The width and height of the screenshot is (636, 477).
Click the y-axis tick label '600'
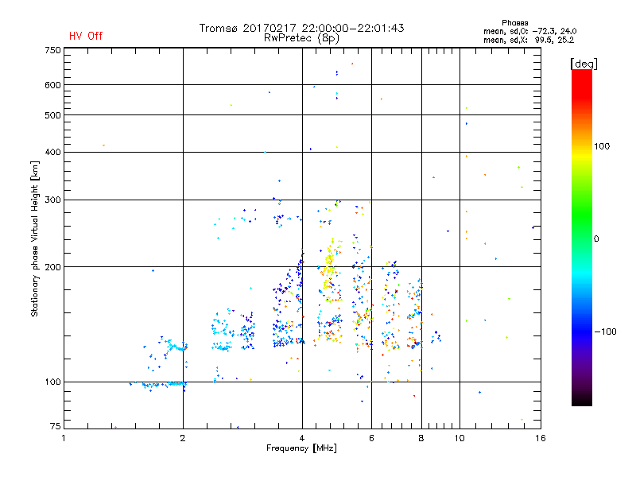pos(52,85)
